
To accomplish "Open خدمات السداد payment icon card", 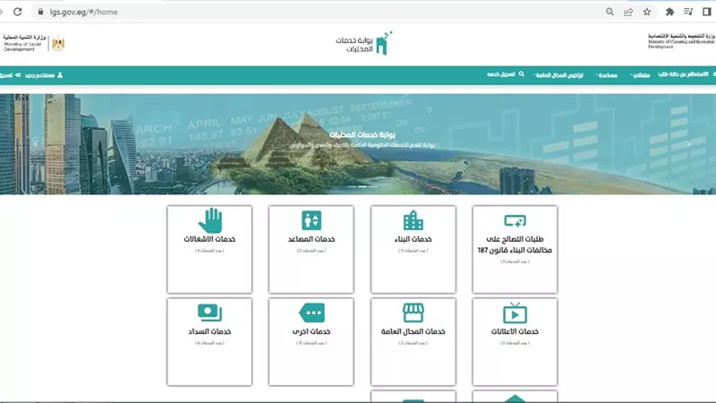I will (x=209, y=342).
